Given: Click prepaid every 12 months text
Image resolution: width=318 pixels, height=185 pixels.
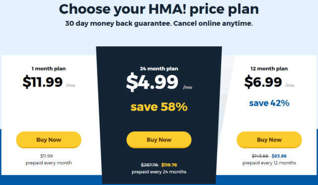Looking at the screenshot, I should pos(269,163).
